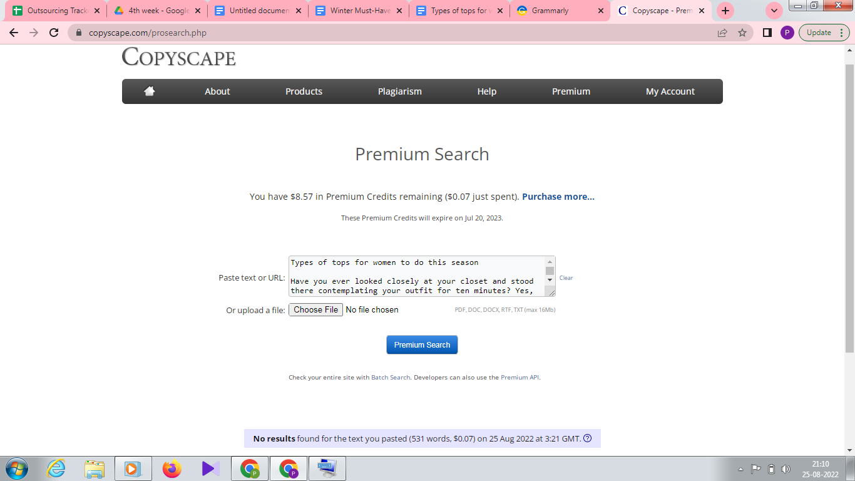The image size is (855, 481).
Task: Close the Untitled document tab
Action: click(x=298, y=11)
